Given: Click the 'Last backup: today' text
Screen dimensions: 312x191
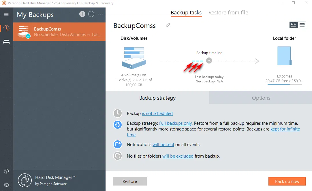Looking at the screenshot, I should (x=209, y=77).
